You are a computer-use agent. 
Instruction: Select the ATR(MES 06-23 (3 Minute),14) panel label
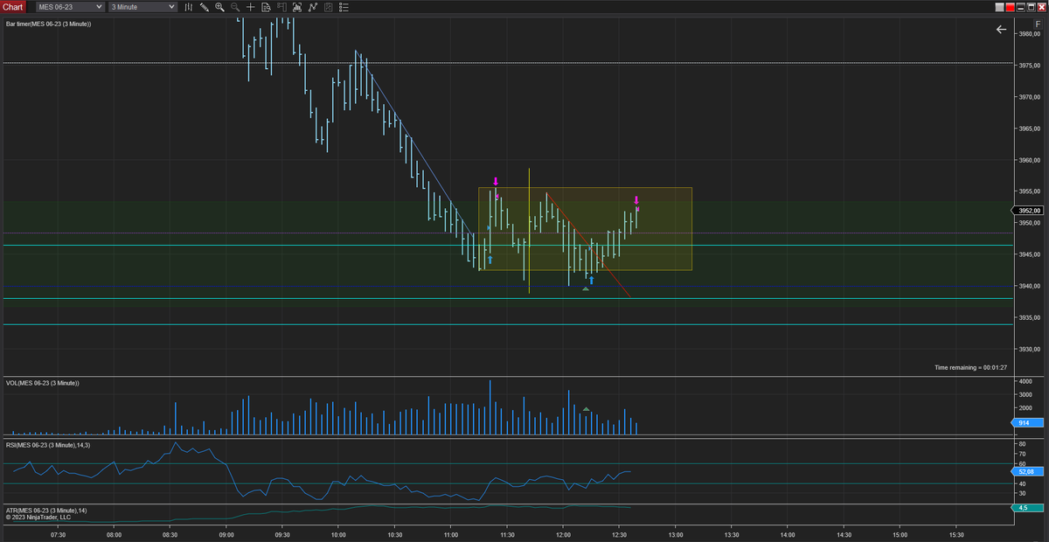pyautogui.click(x=46, y=510)
